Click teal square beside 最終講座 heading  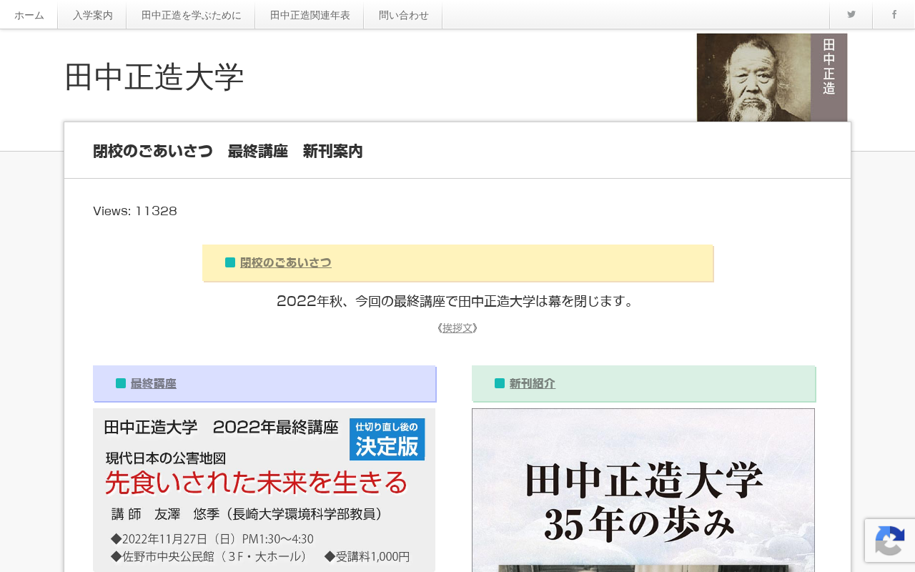point(121,383)
